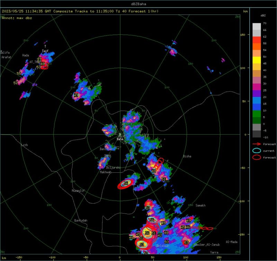
Task: Click the 'current' legend text
Action: [269, 151]
